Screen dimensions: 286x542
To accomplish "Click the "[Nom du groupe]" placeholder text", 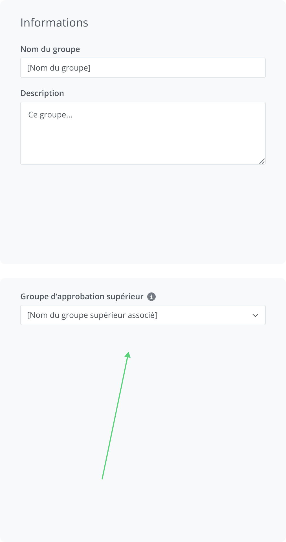I will [59, 68].
